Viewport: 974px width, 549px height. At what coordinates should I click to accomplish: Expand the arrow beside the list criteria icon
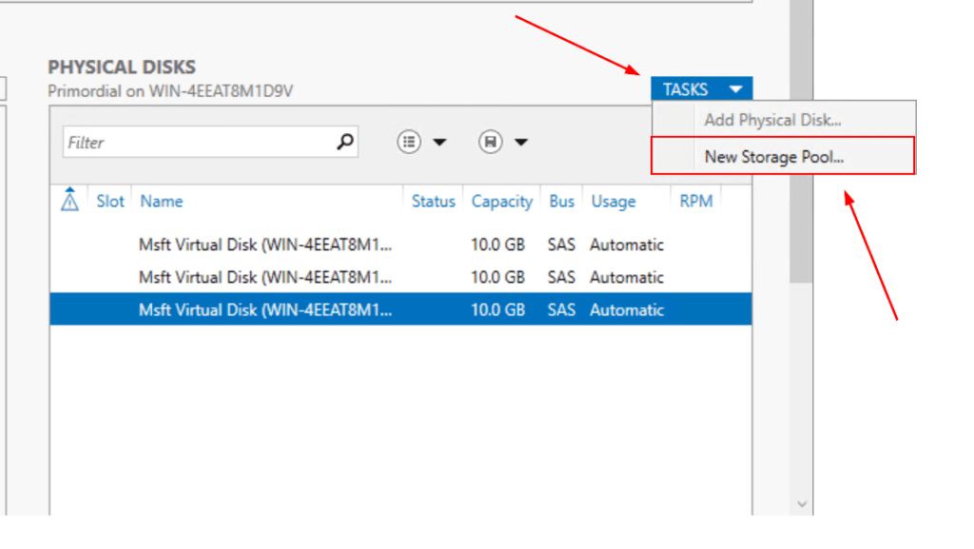pos(439,143)
